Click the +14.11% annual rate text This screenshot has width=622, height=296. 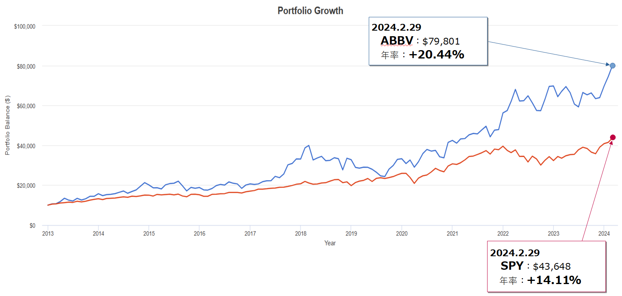pos(554,280)
